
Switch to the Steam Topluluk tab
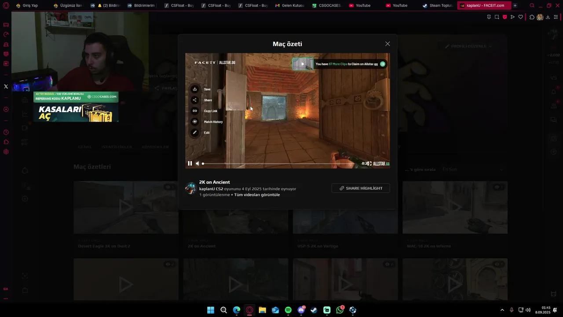(438, 5)
